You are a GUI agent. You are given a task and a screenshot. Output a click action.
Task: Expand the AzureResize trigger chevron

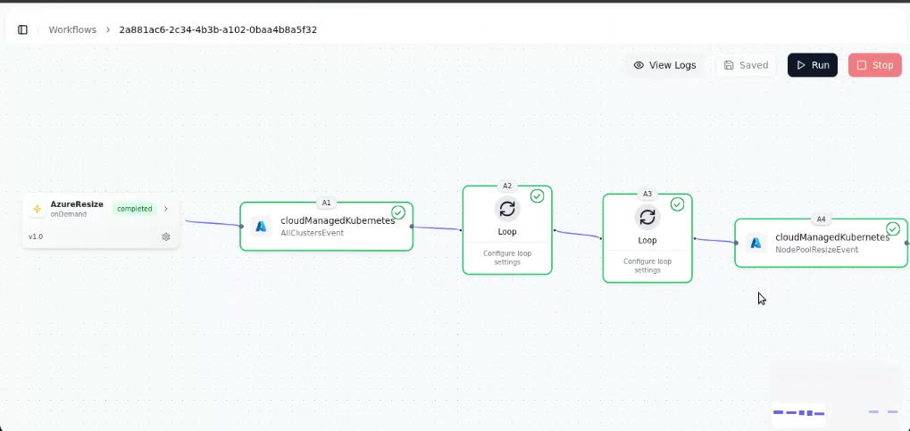[165, 209]
